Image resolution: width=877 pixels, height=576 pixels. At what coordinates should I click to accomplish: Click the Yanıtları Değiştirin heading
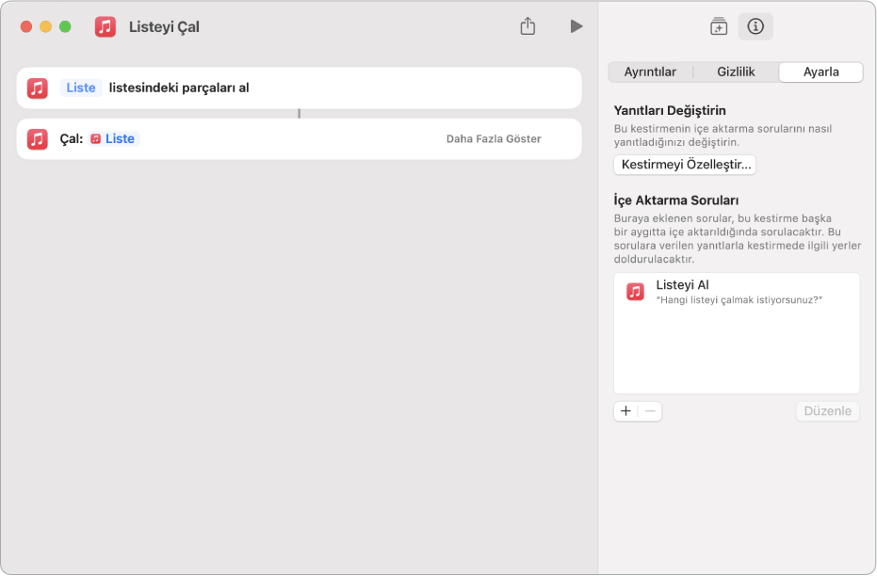click(x=670, y=111)
